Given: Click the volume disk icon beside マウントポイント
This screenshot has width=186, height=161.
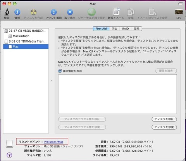Looking at the screenshot, I should (9, 144).
